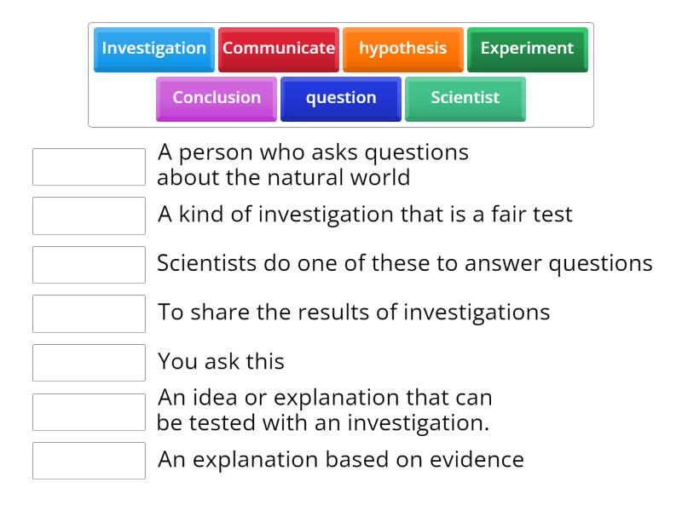Click the answer box for sharing investigation results

tap(89, 313)
